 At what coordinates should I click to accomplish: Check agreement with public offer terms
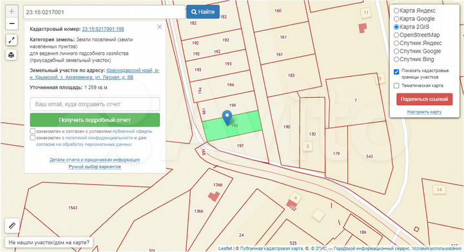[x=33, y=131]
